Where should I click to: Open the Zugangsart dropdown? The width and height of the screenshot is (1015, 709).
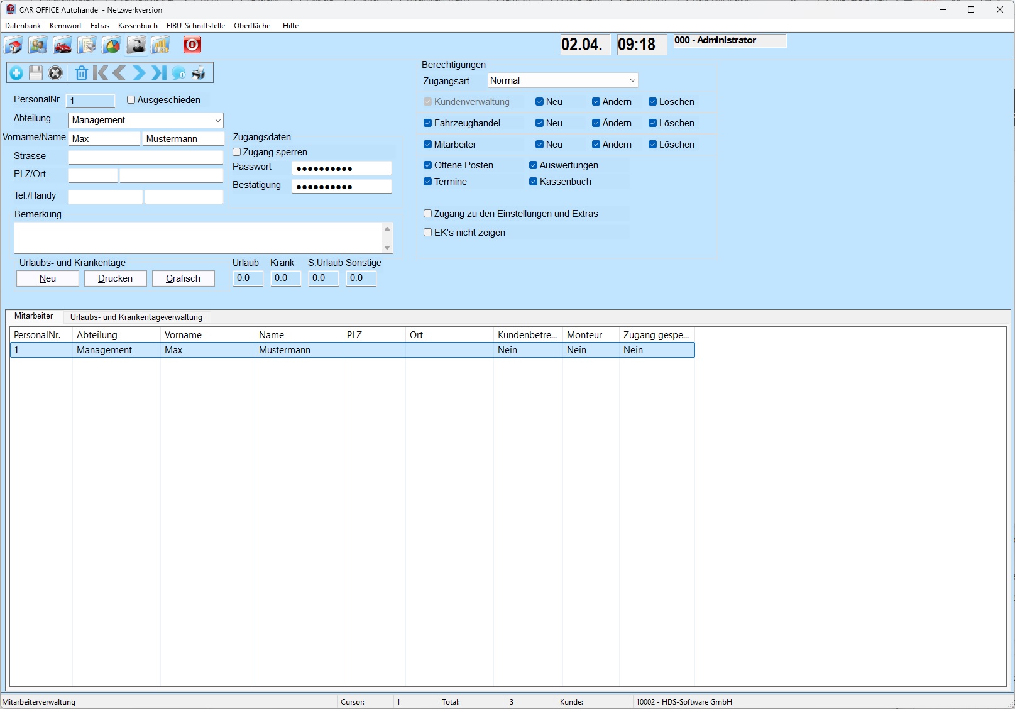[x=632, y=80]
